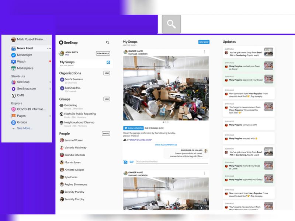Click New button next to Organizations
This screenshot has height=221, width=295.
(107, 73)
